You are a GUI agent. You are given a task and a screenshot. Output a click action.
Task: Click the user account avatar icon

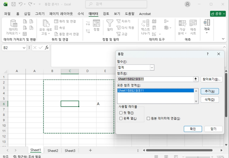[x=187, y=4]
